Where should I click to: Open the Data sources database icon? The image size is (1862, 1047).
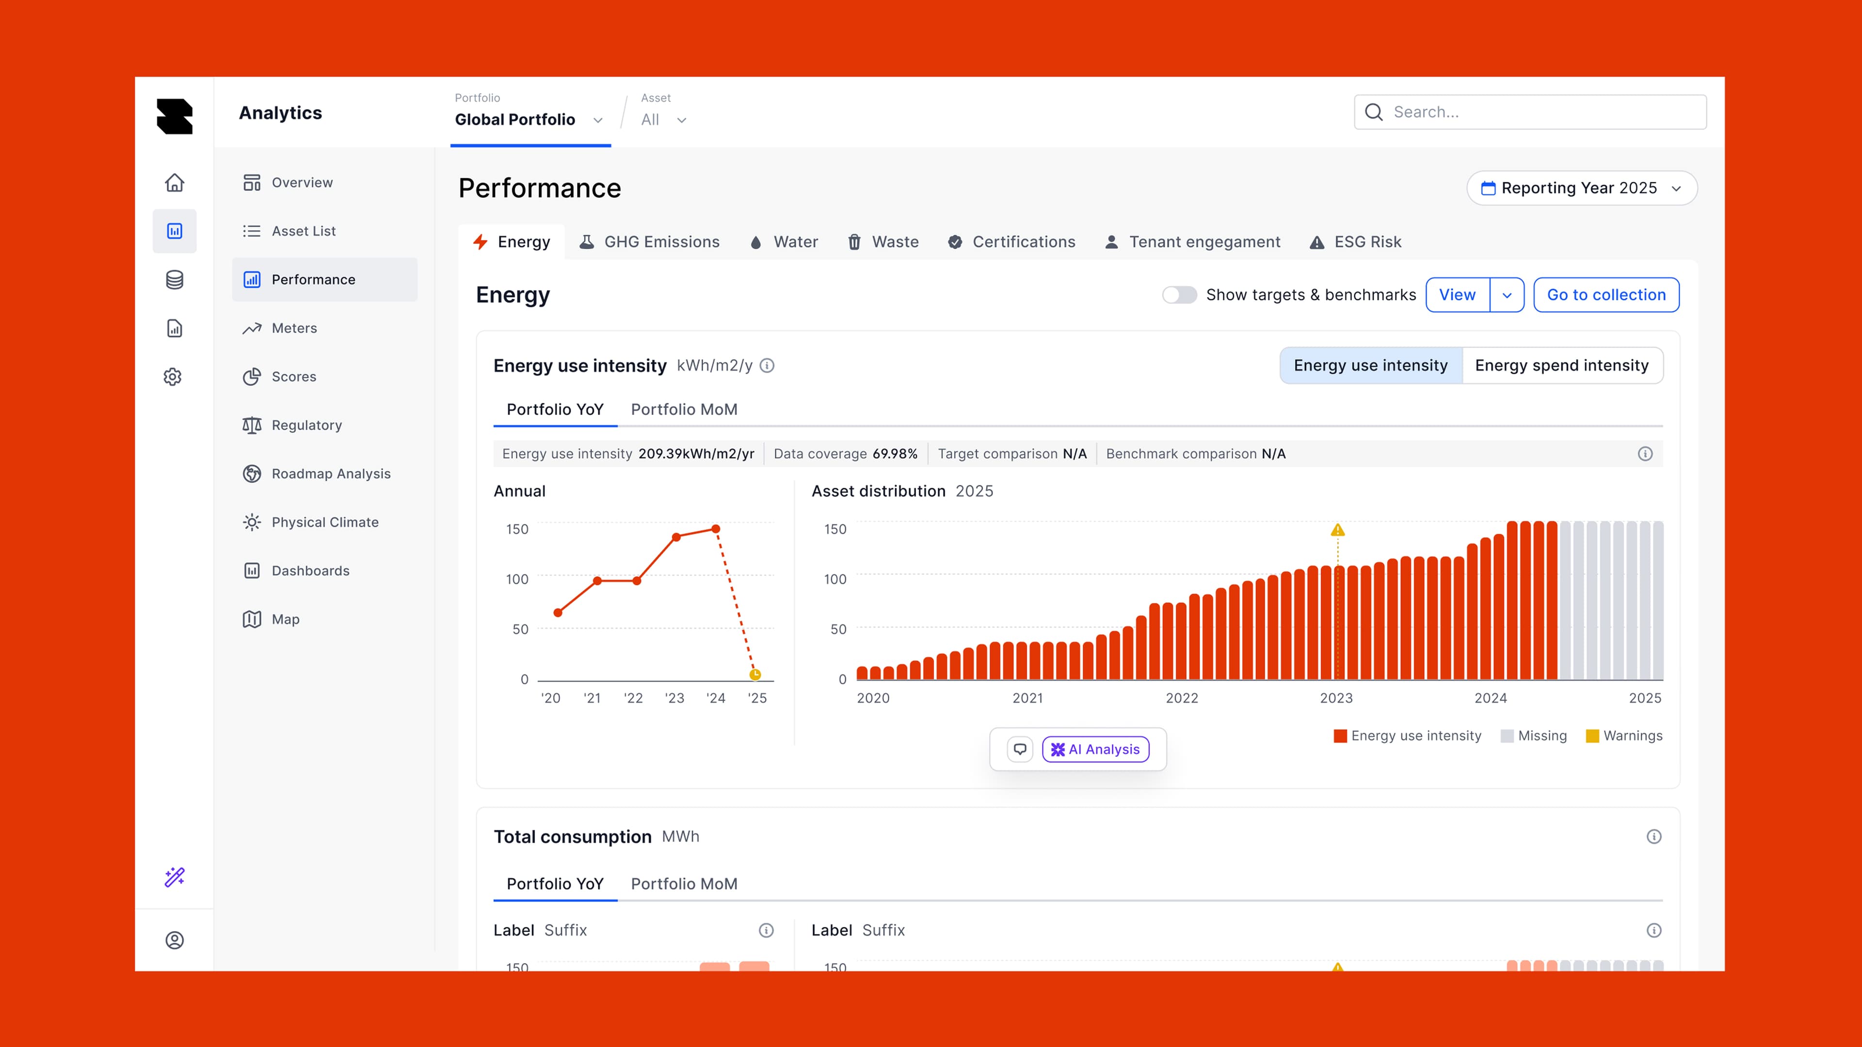tap(174, 280)
